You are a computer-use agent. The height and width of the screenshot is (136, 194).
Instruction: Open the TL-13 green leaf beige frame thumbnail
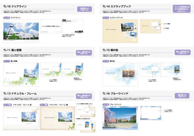(x=57, y=118)
